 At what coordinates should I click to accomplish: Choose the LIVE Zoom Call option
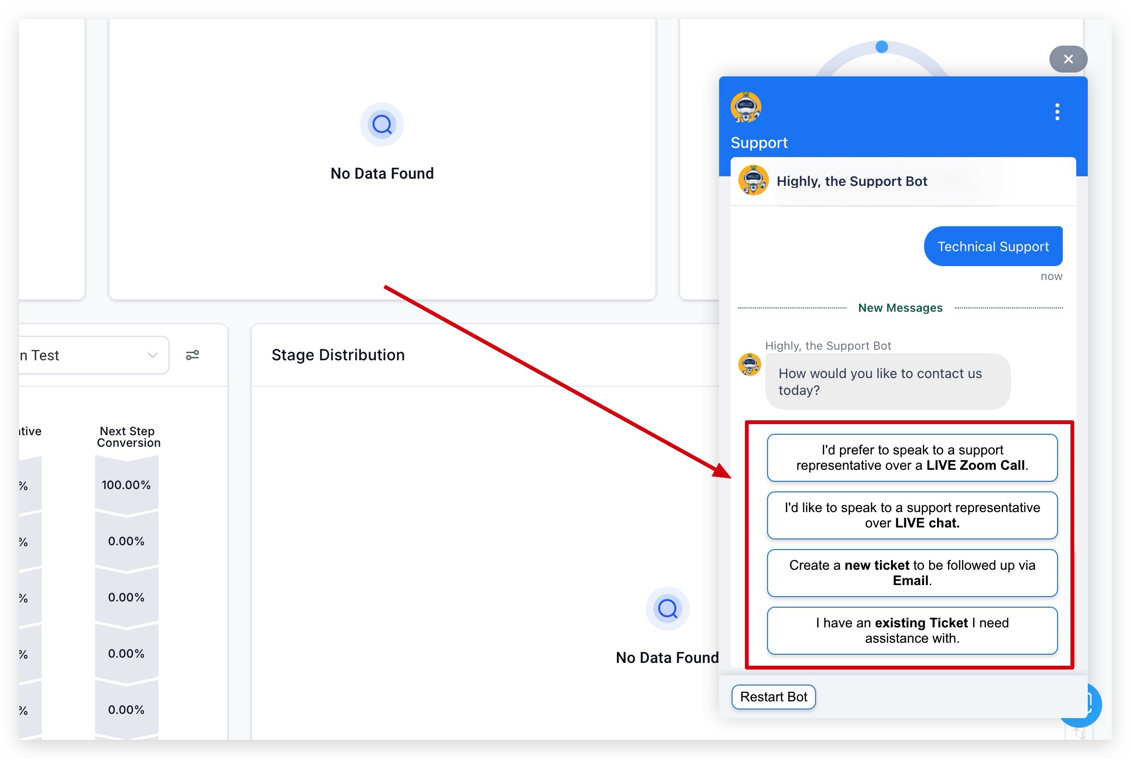click(x=912, y=457)
